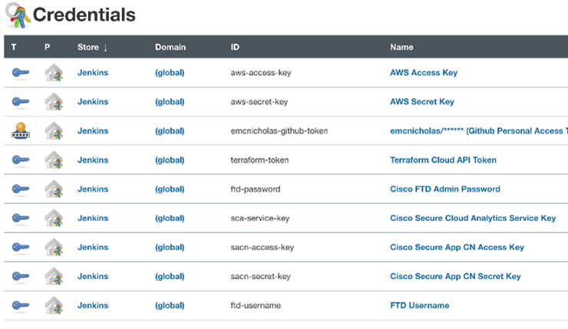This screenshot has width=568, height=329.
Task: Open Cisco Secure Cloud Analytics Service Key
Action: [x=473, y=219]
